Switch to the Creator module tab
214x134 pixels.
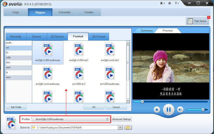(89, 12)
